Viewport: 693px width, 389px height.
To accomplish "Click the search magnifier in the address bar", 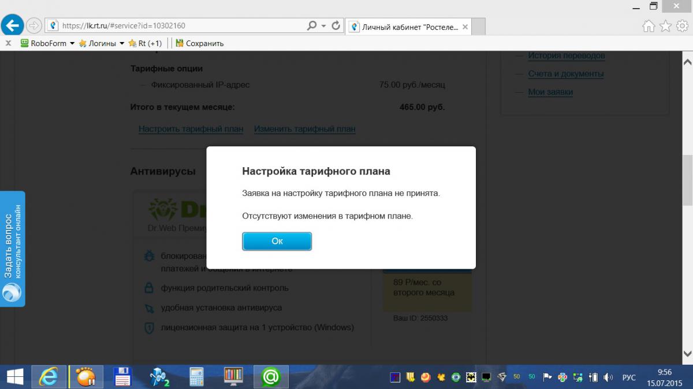I will tap(312, 26).
